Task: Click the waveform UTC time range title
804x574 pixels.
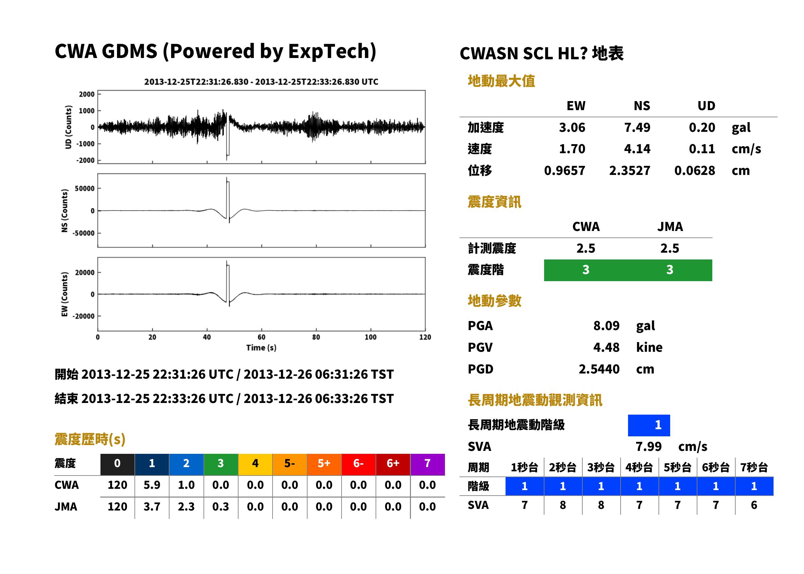Action: [261, 82]
